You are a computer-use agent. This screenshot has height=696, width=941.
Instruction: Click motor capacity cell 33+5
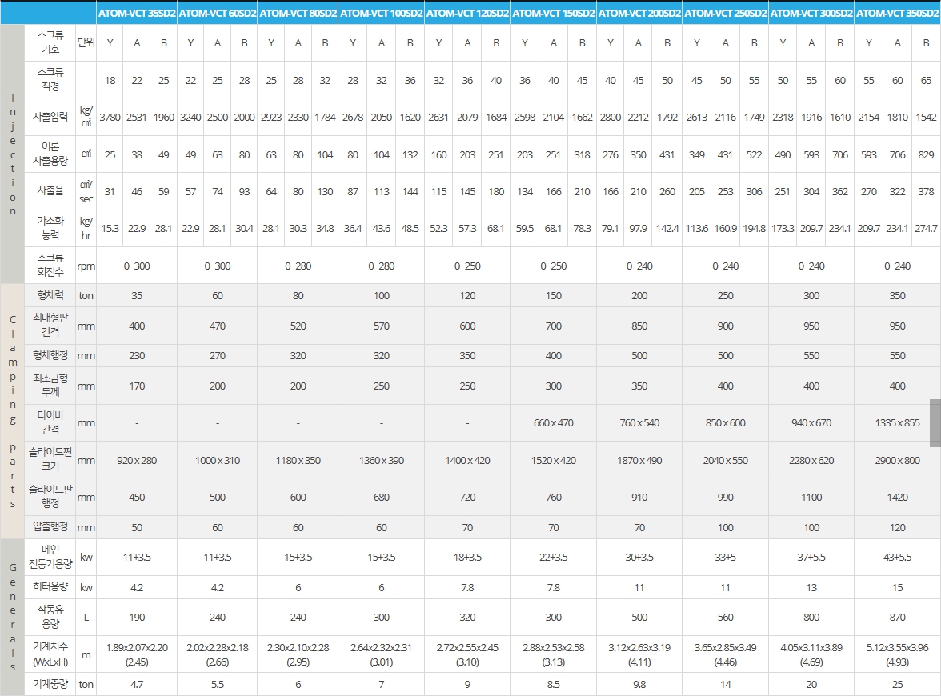[x=725, y=557]
